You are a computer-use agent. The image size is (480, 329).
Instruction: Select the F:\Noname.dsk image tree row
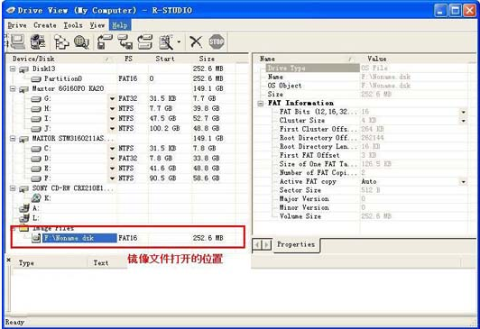(x=127, y=238)
